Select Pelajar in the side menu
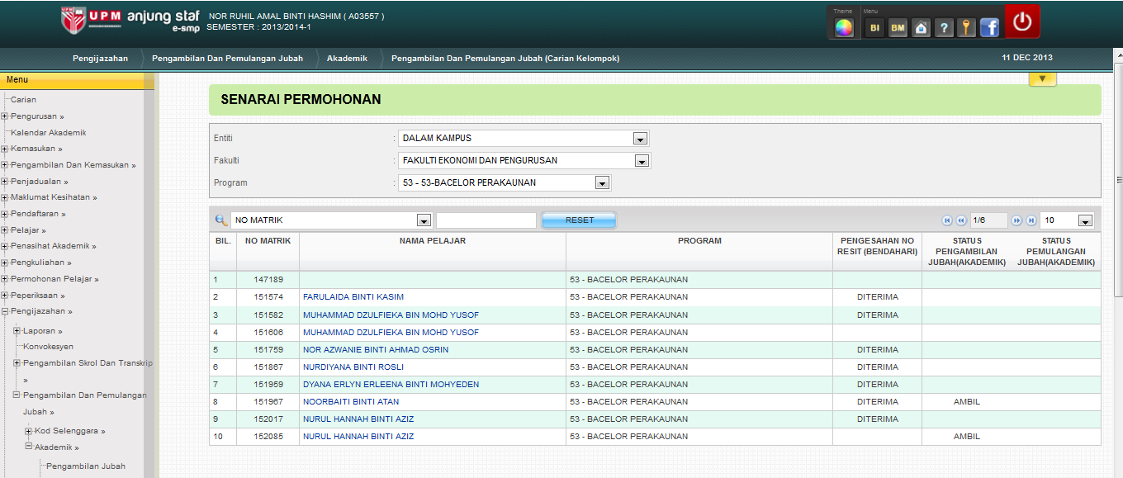Image resolution: width=1123 pixels, height=478 pixels. (28, 230)
